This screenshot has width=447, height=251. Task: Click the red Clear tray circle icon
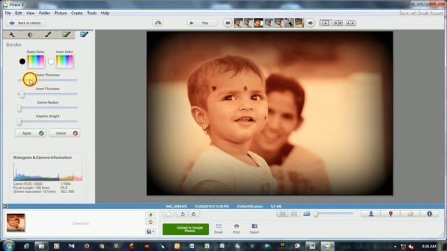(151, 222)
